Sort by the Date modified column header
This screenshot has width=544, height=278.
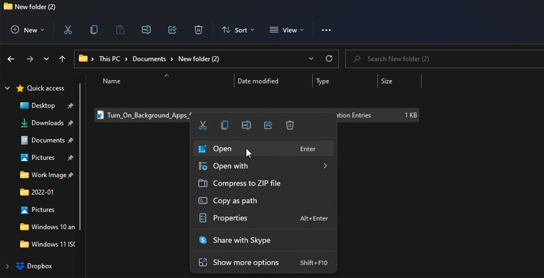click(x=258, y=81)
